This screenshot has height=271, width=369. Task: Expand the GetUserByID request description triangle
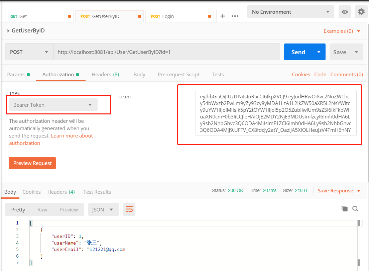[x=8, y=31]
